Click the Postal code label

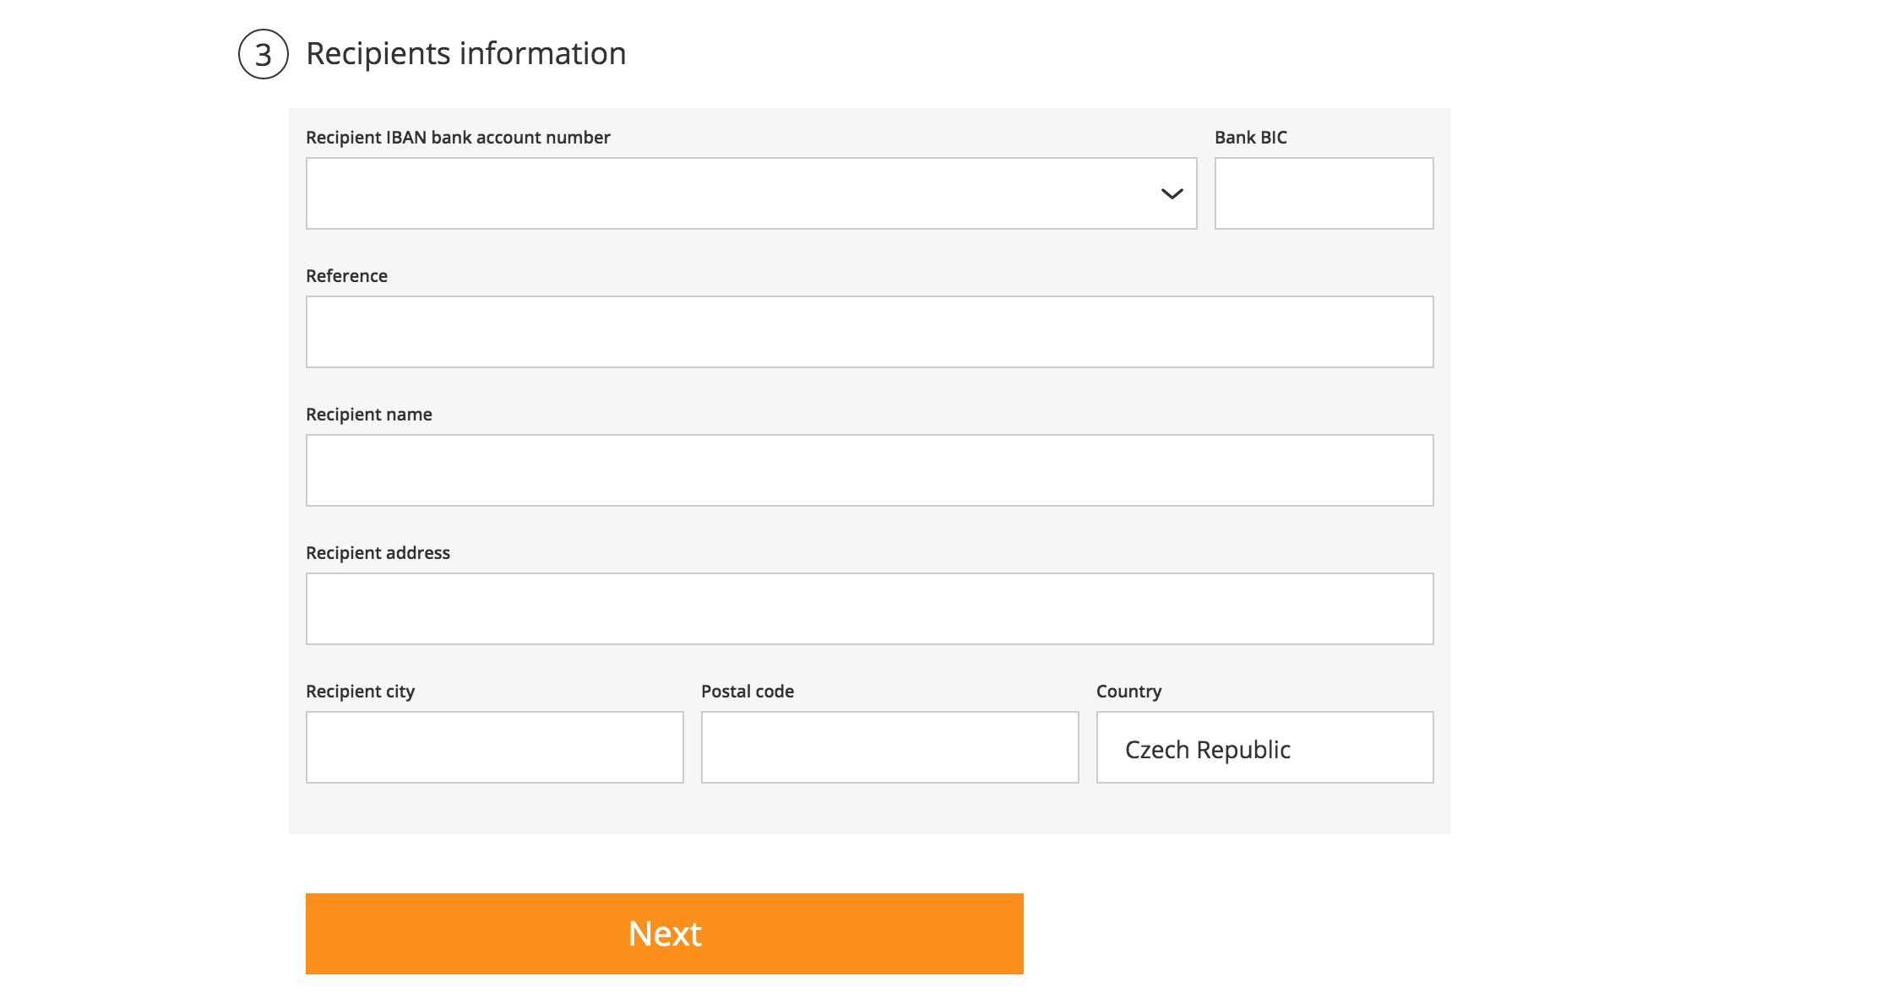coord(747,692)
